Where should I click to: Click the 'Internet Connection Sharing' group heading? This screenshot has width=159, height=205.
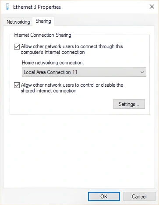42,35
